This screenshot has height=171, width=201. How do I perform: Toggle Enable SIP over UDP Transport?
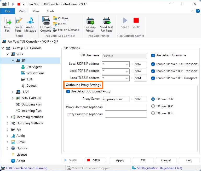click(x=153, y=64)
